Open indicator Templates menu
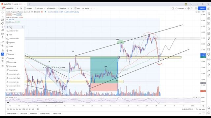 (x=62, y=8)
